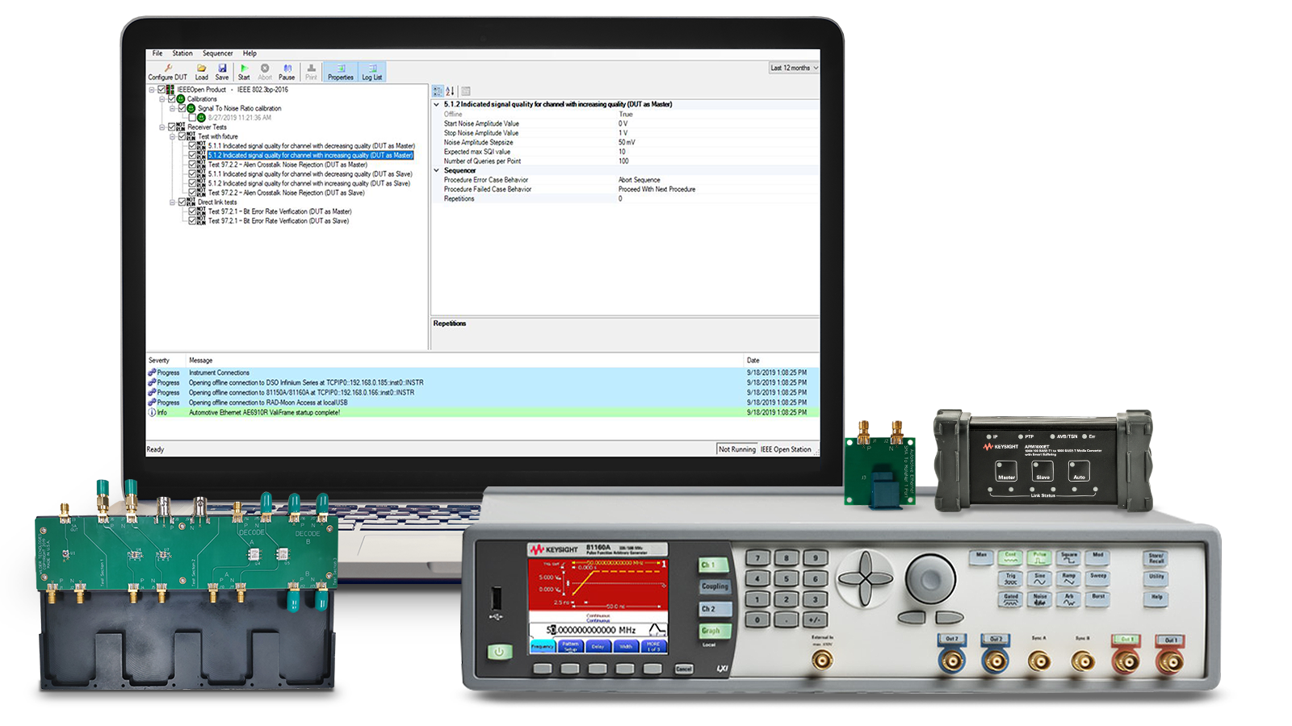Start the test sequence with the Start icon
The width and height of the screenshot is (1292, 726).
[244, 69]
